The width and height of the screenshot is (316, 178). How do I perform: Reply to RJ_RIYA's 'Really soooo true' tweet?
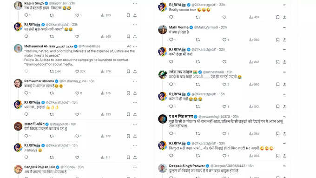point(171,17)
